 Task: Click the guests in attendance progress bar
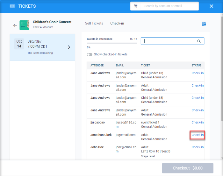[x=112, y=43]
